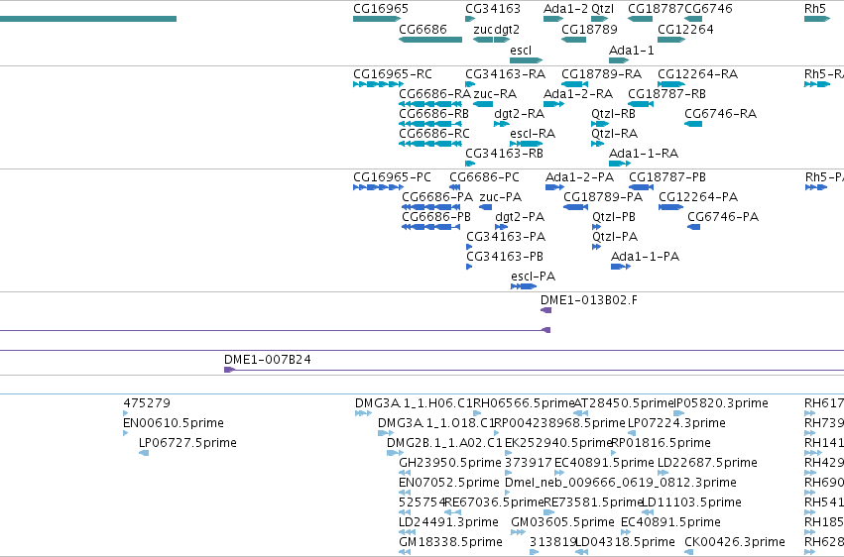Select the Ada1-2-PA protein label
Image resolution: width=844 pixels, height=557 pixels.
point(580,177)
